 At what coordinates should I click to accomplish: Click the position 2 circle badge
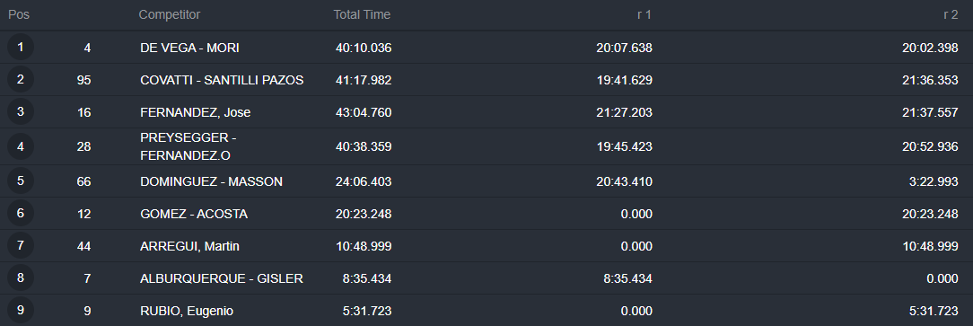click(x=21, y=80)
